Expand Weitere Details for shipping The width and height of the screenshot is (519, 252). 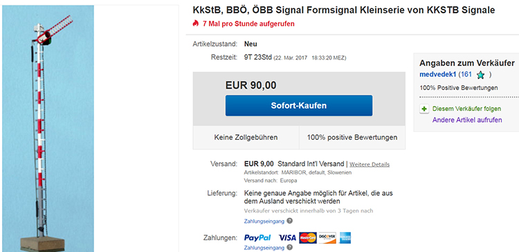point(370,164)
